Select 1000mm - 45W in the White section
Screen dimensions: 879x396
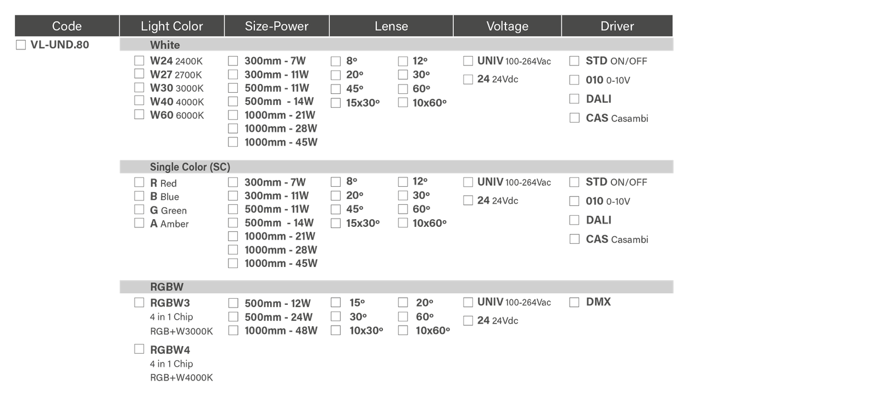click(x=233, y=142)
